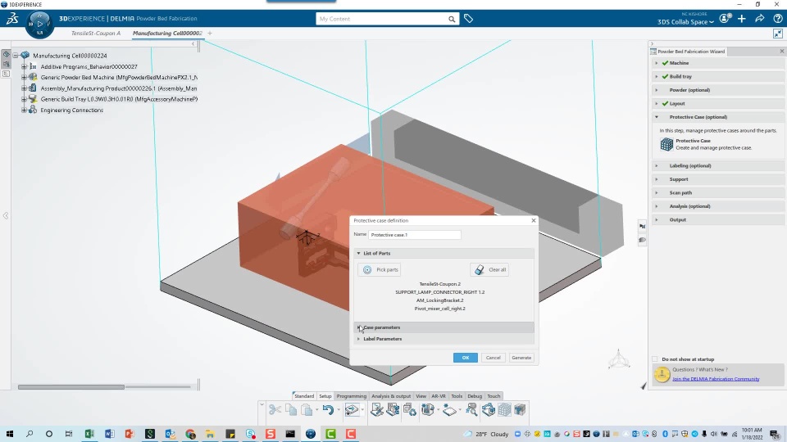The image size is (787, 442).
Task: Click the Name field Protective case.1
Action: pyautogui.click(x=415, y=235)
